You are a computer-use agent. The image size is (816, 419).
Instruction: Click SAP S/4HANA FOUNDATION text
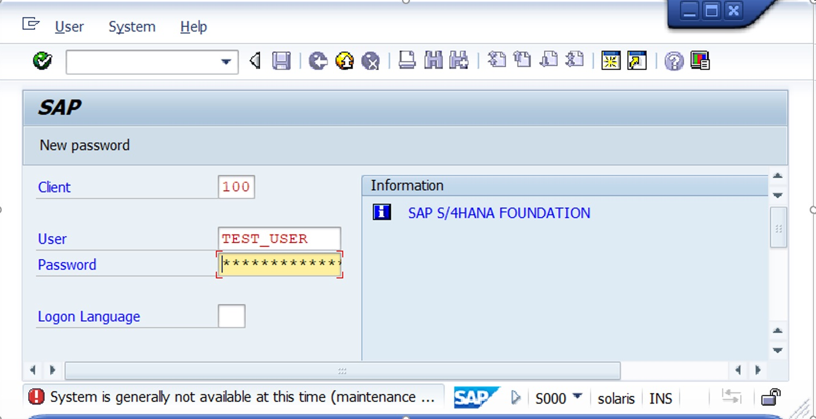click(499, 213)
